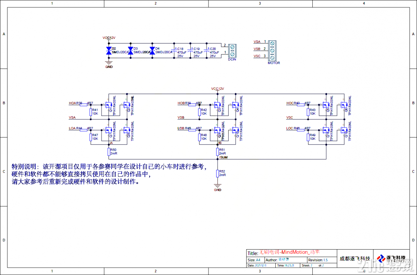Image resolution: width=417 pixels, height=275 pixels.
Task: Select the Q6 MOSFET symbol
Action: pyautogui.click(x=344, y=105)
